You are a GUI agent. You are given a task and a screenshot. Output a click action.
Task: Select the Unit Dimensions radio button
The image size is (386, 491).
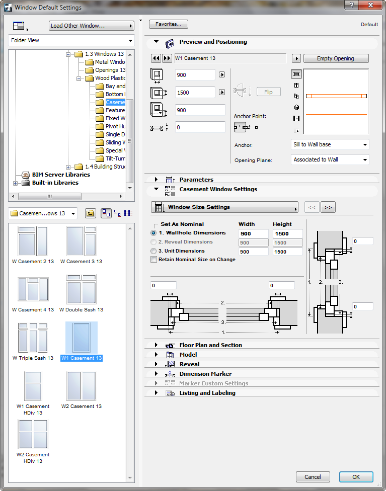point(154,251)
